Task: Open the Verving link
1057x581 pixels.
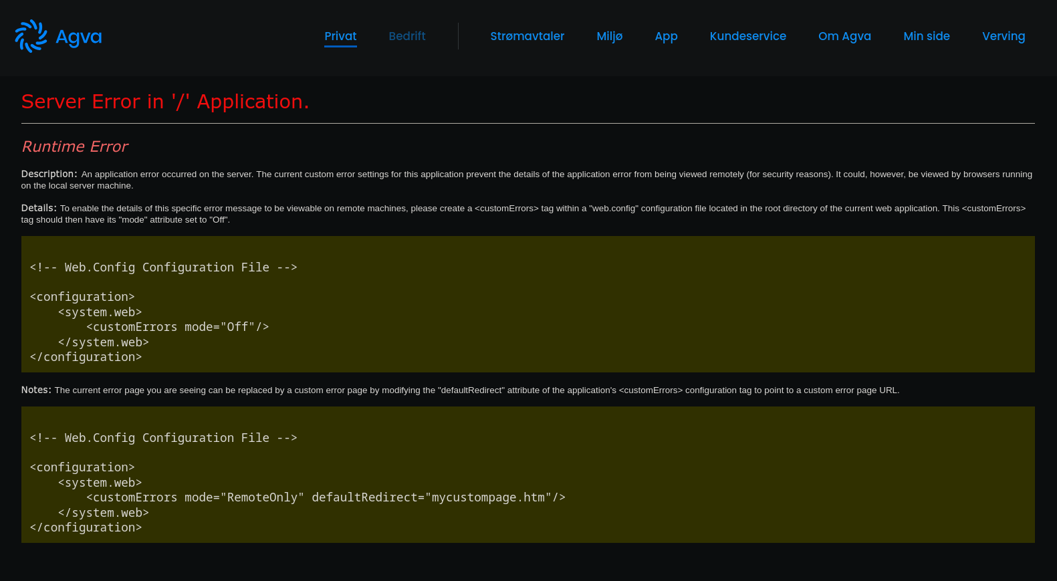Action: (1004, 37)
